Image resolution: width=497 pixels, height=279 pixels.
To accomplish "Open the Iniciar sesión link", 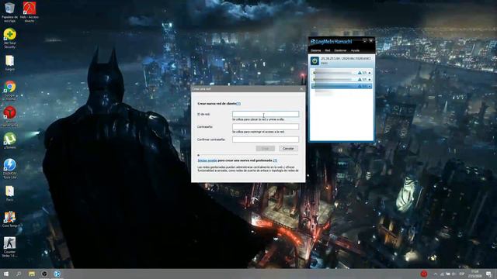I will coord(207,160).
